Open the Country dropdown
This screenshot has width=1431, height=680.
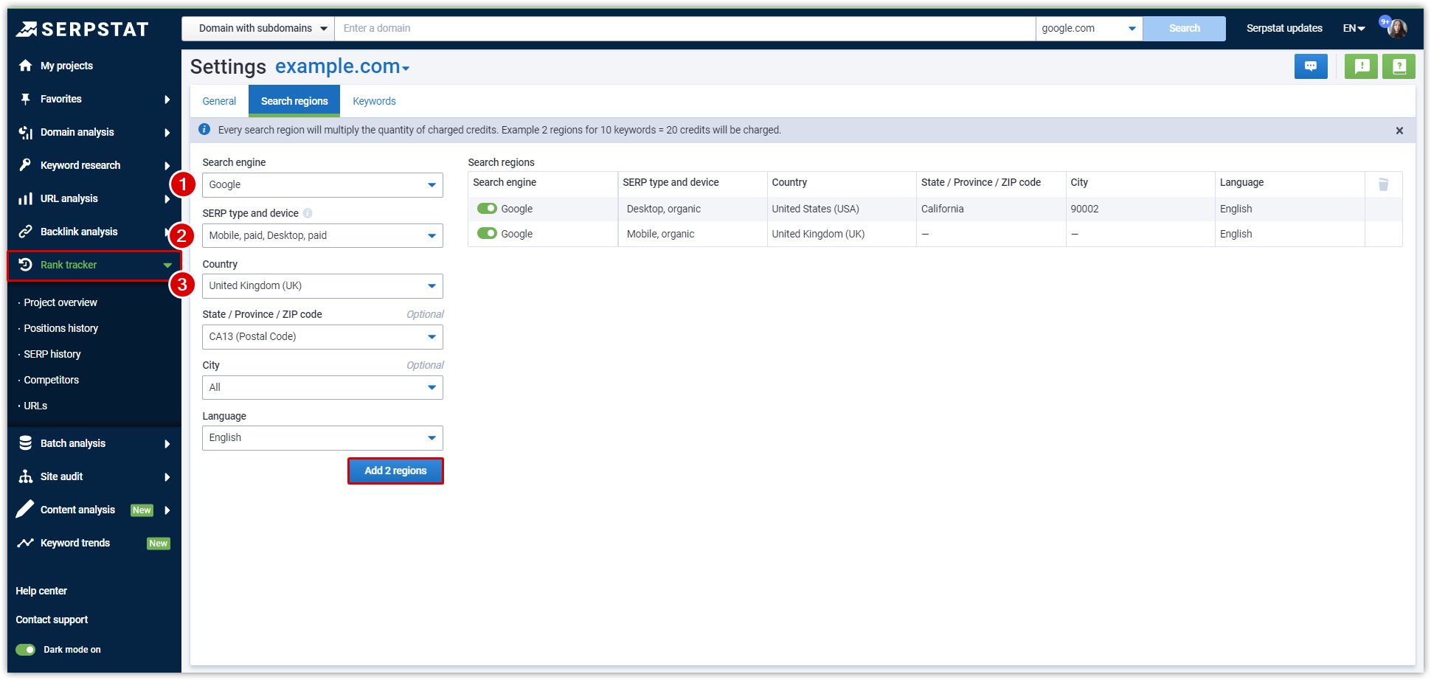(x=322, y=286)
